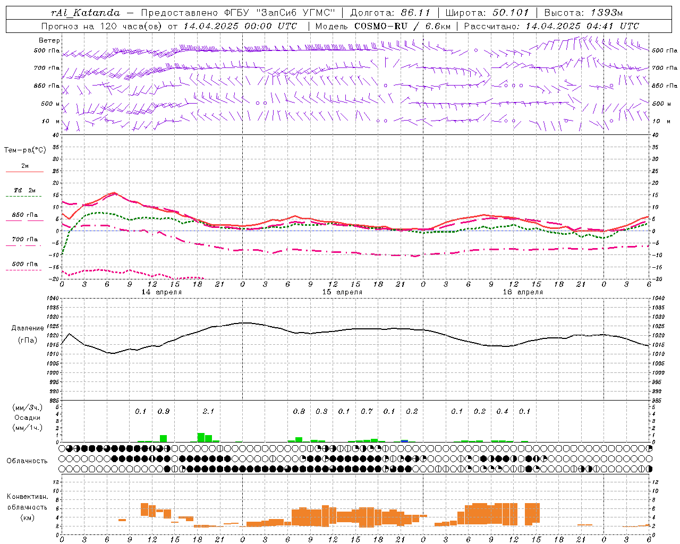Click the 'Высота: 1393м' elevation value

(x=583, y=13)
